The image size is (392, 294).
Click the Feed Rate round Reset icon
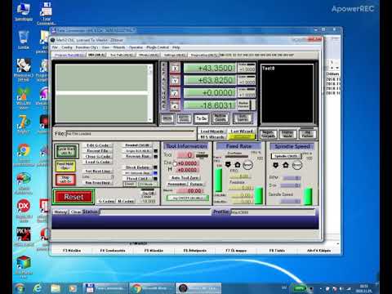click(x=247, y=165)
